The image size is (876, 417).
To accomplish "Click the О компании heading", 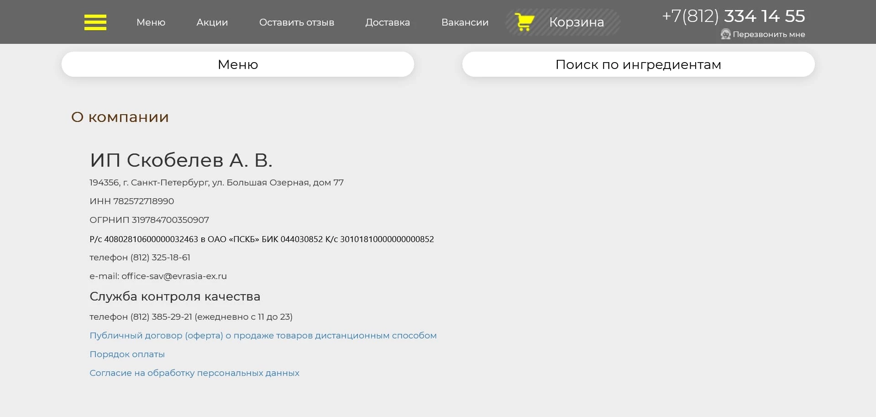I will [x=120, y=117].
